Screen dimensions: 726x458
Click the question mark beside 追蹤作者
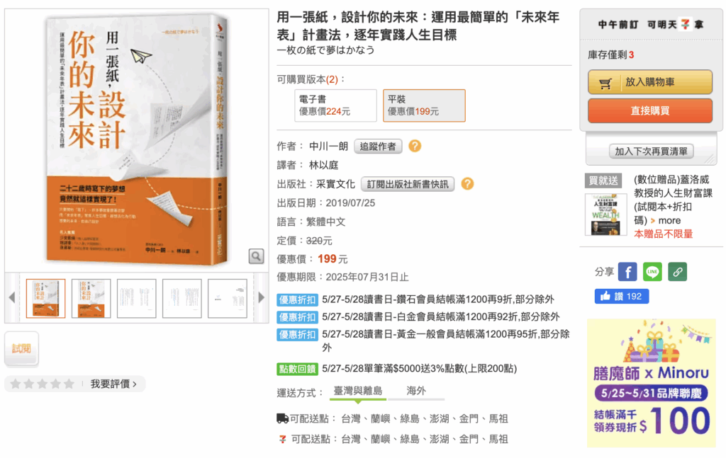(415, 146)
